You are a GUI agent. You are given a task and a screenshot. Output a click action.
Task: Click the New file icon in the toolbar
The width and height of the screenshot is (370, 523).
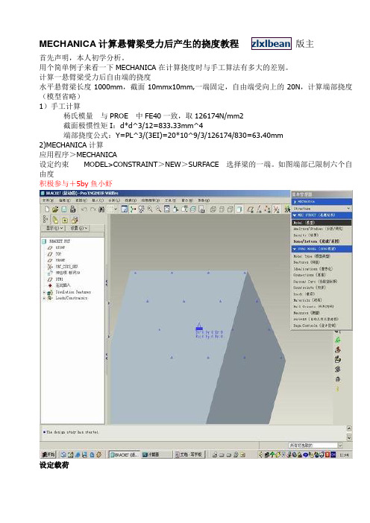(x=47, y=209)
